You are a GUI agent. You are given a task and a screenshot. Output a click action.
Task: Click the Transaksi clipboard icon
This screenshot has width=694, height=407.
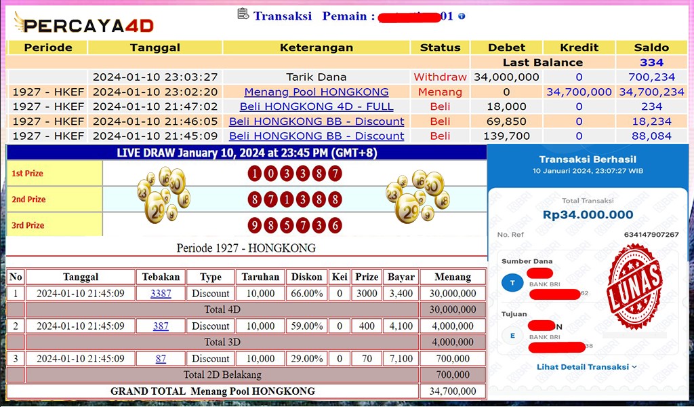[x=243, y=14]
